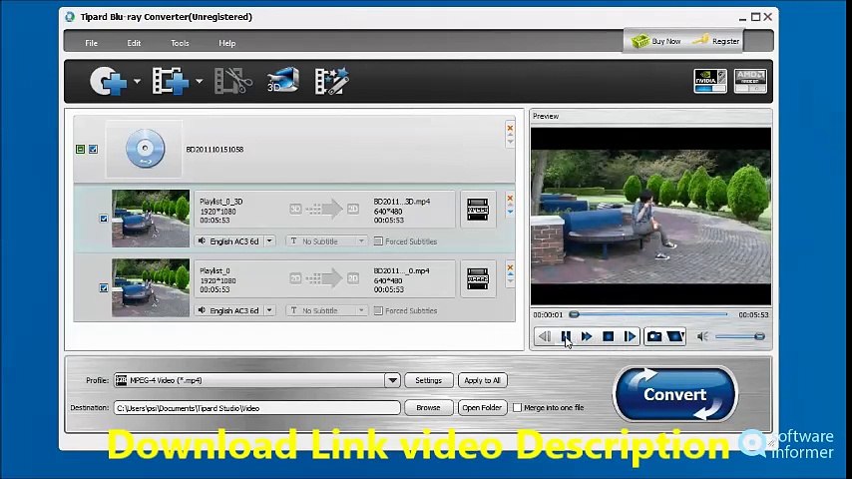This screenshot has width=852, height=479.
Task: Click the Load Disc icon
Action: point(108,81)
